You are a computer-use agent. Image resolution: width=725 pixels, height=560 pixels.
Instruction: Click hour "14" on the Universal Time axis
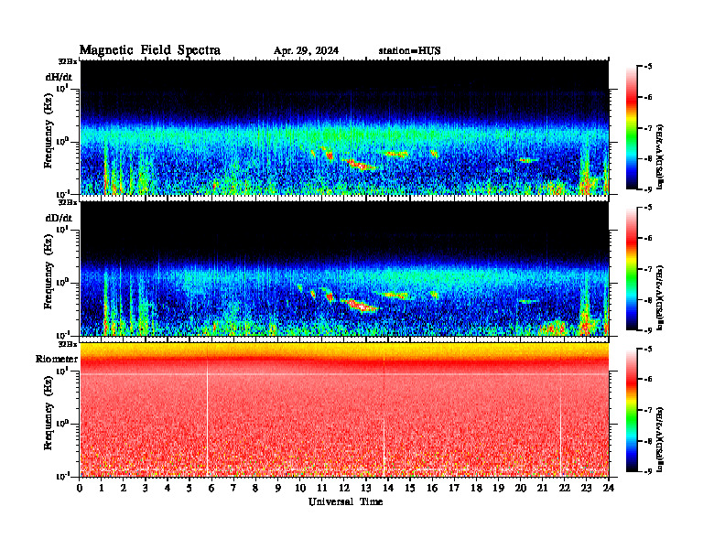point(388,488)
